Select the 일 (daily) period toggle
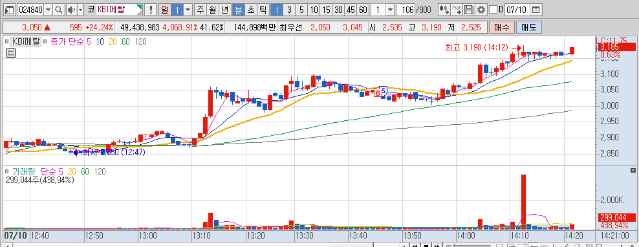 (164, 9)
